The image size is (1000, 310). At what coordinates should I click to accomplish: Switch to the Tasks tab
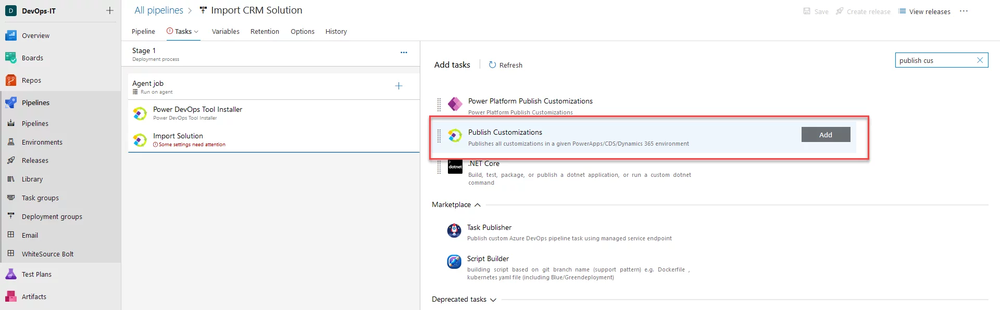(x=183, y=32)
